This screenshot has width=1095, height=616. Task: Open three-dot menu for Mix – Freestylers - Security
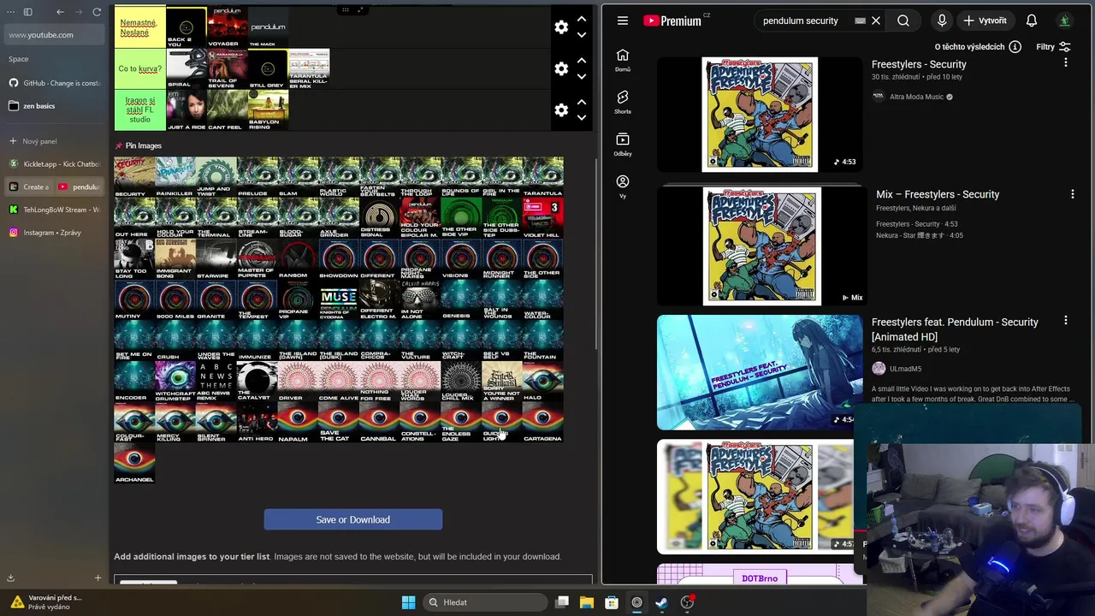tap(1072, 194)
